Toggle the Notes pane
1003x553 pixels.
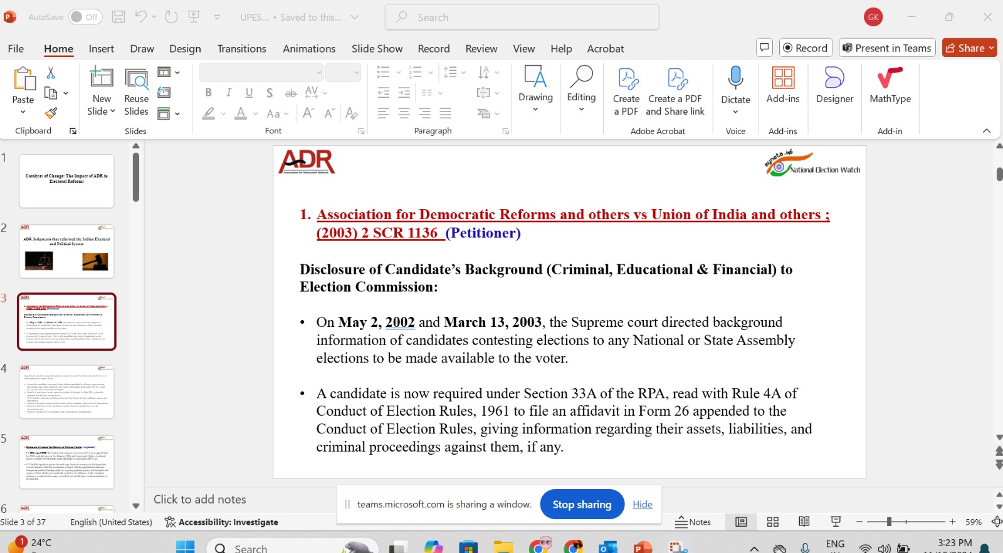(x=693, y=522)
